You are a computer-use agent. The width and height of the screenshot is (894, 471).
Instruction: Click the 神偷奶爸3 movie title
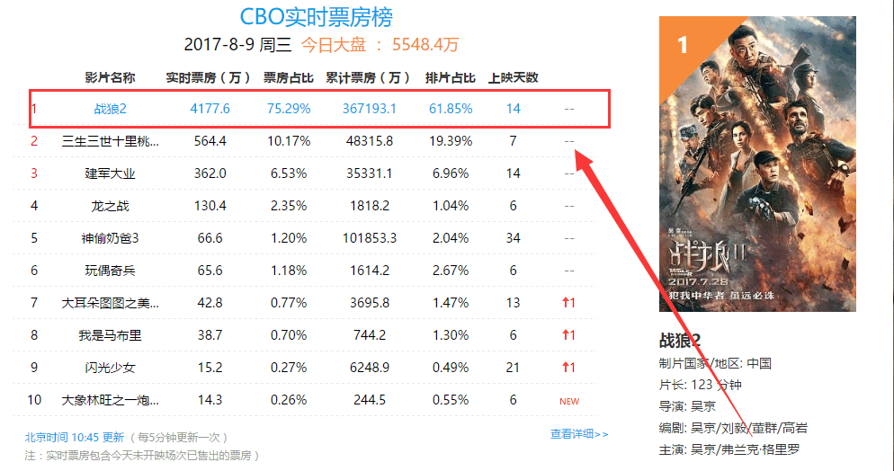tap(110, 238)
